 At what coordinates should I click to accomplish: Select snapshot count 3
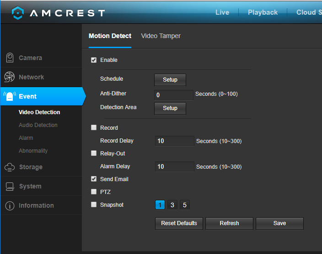[172, 205]
